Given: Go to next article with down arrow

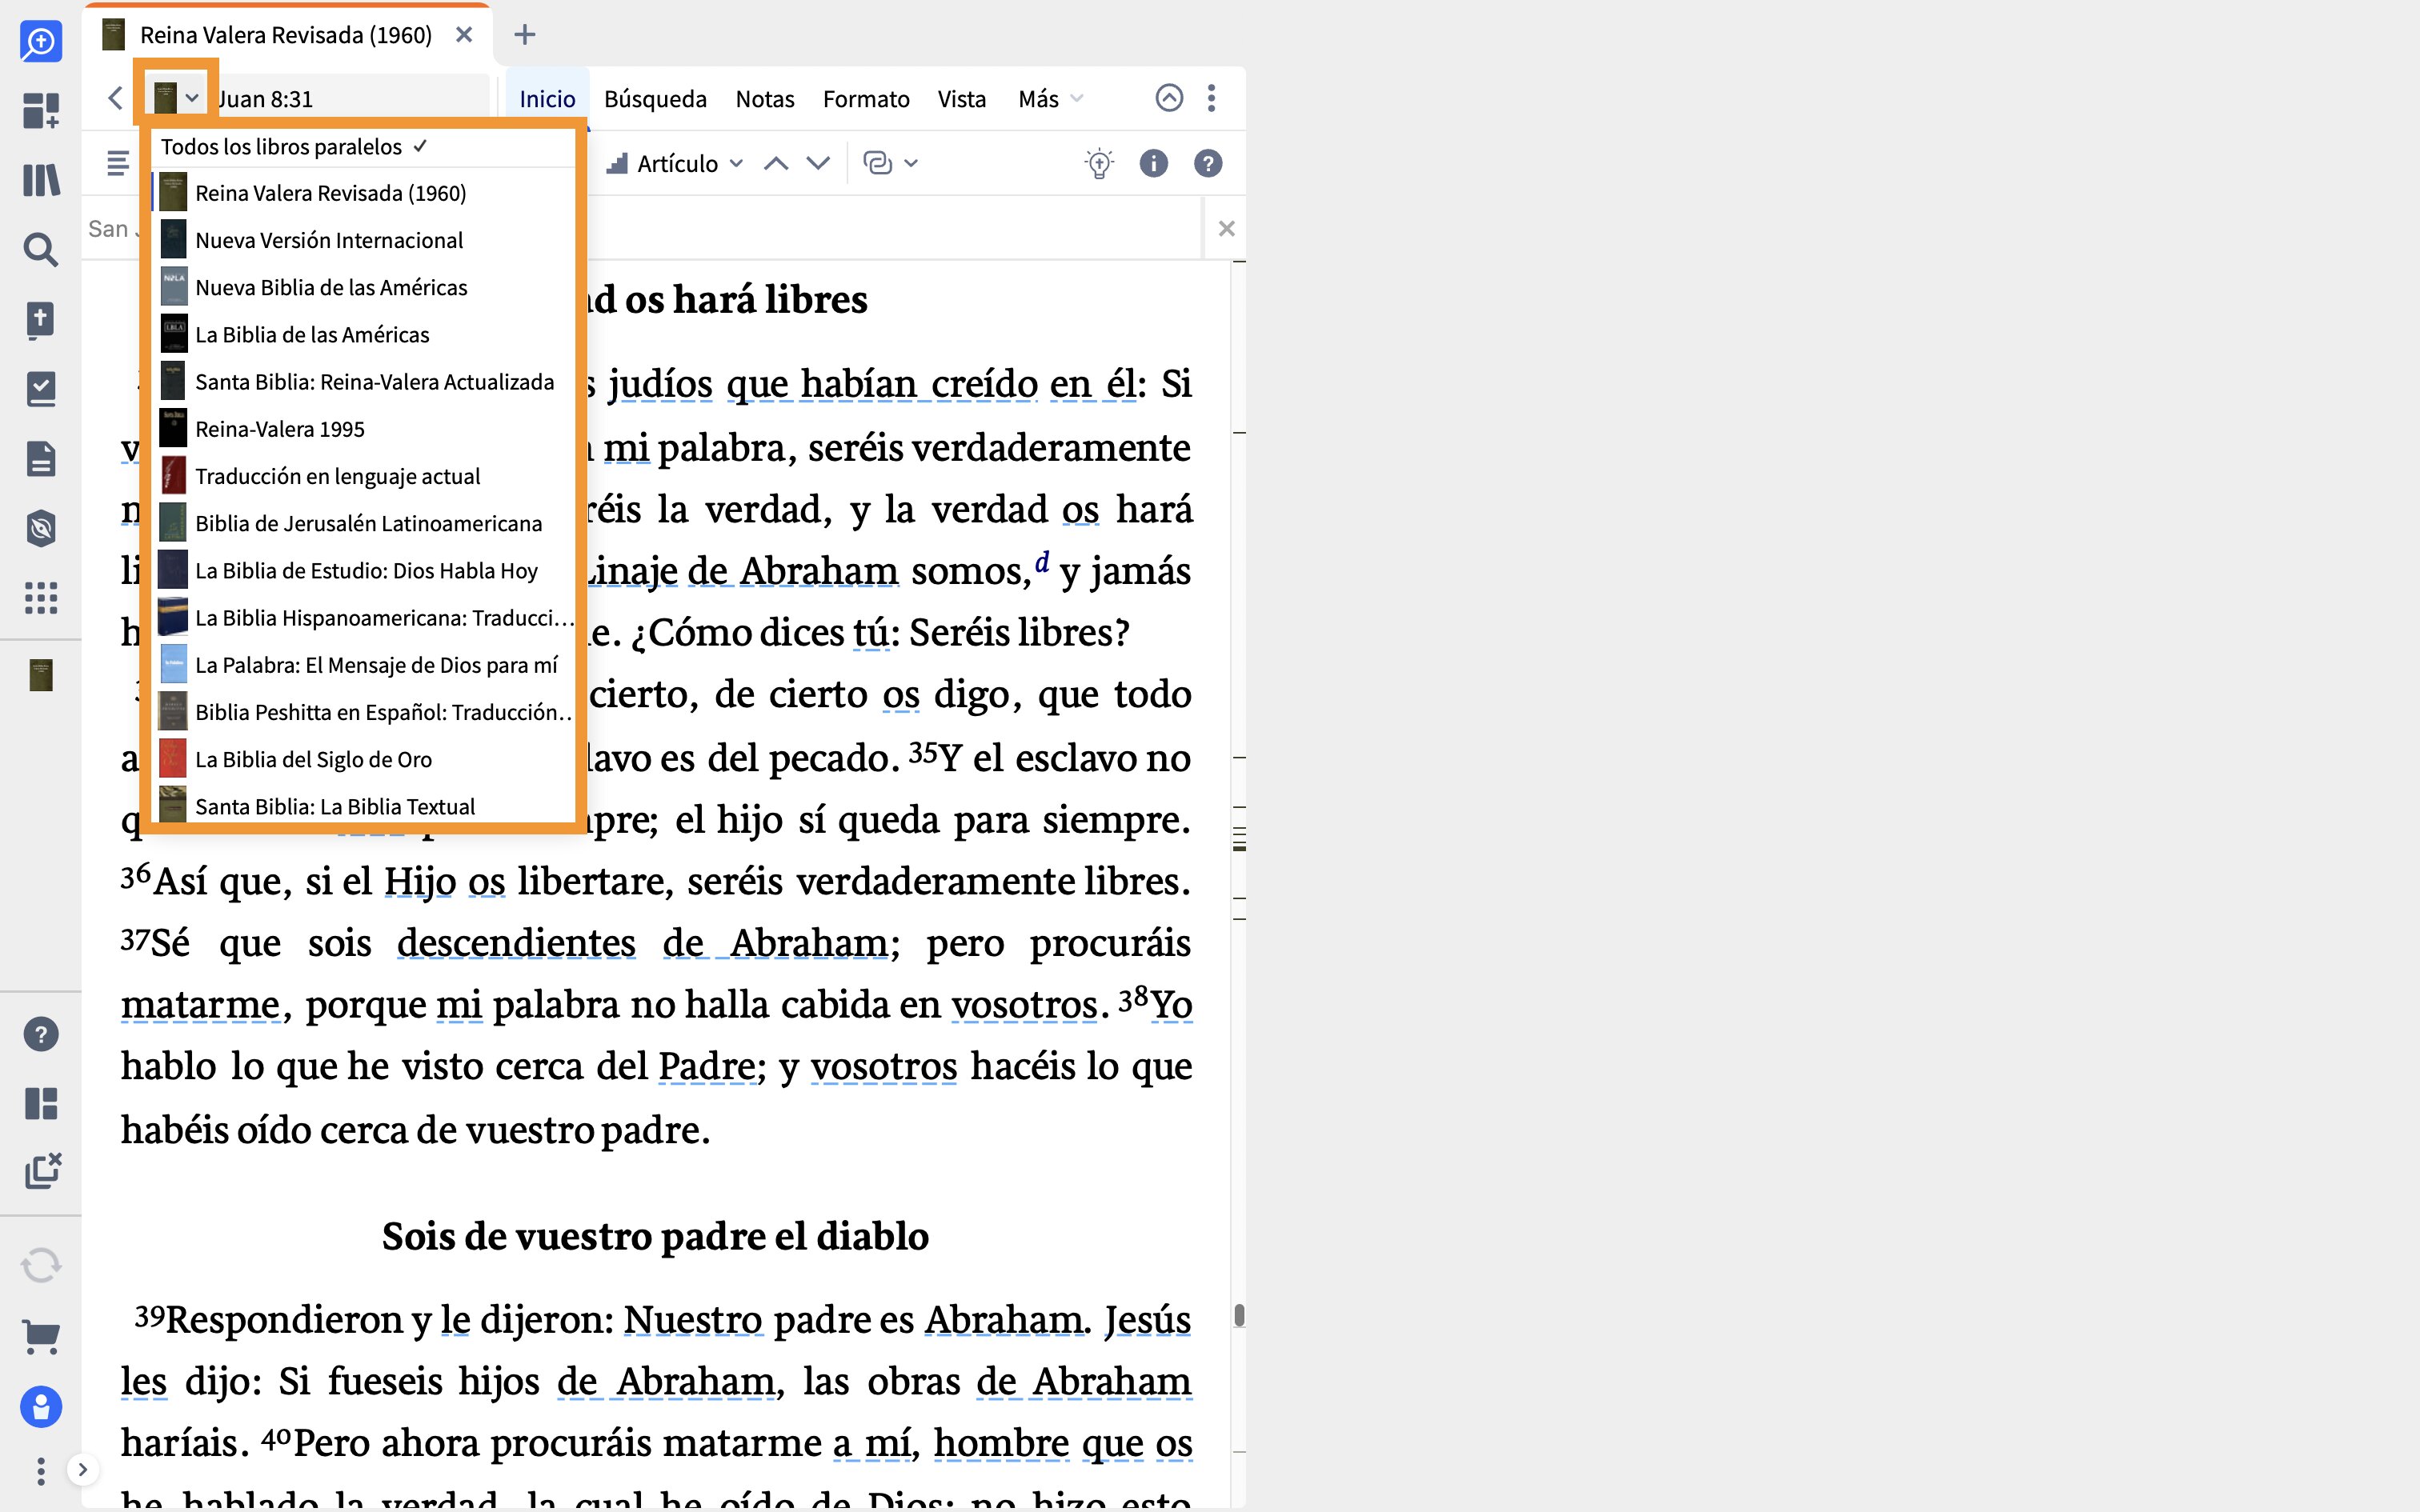Looking at the screenshot, I should [818, 164].
